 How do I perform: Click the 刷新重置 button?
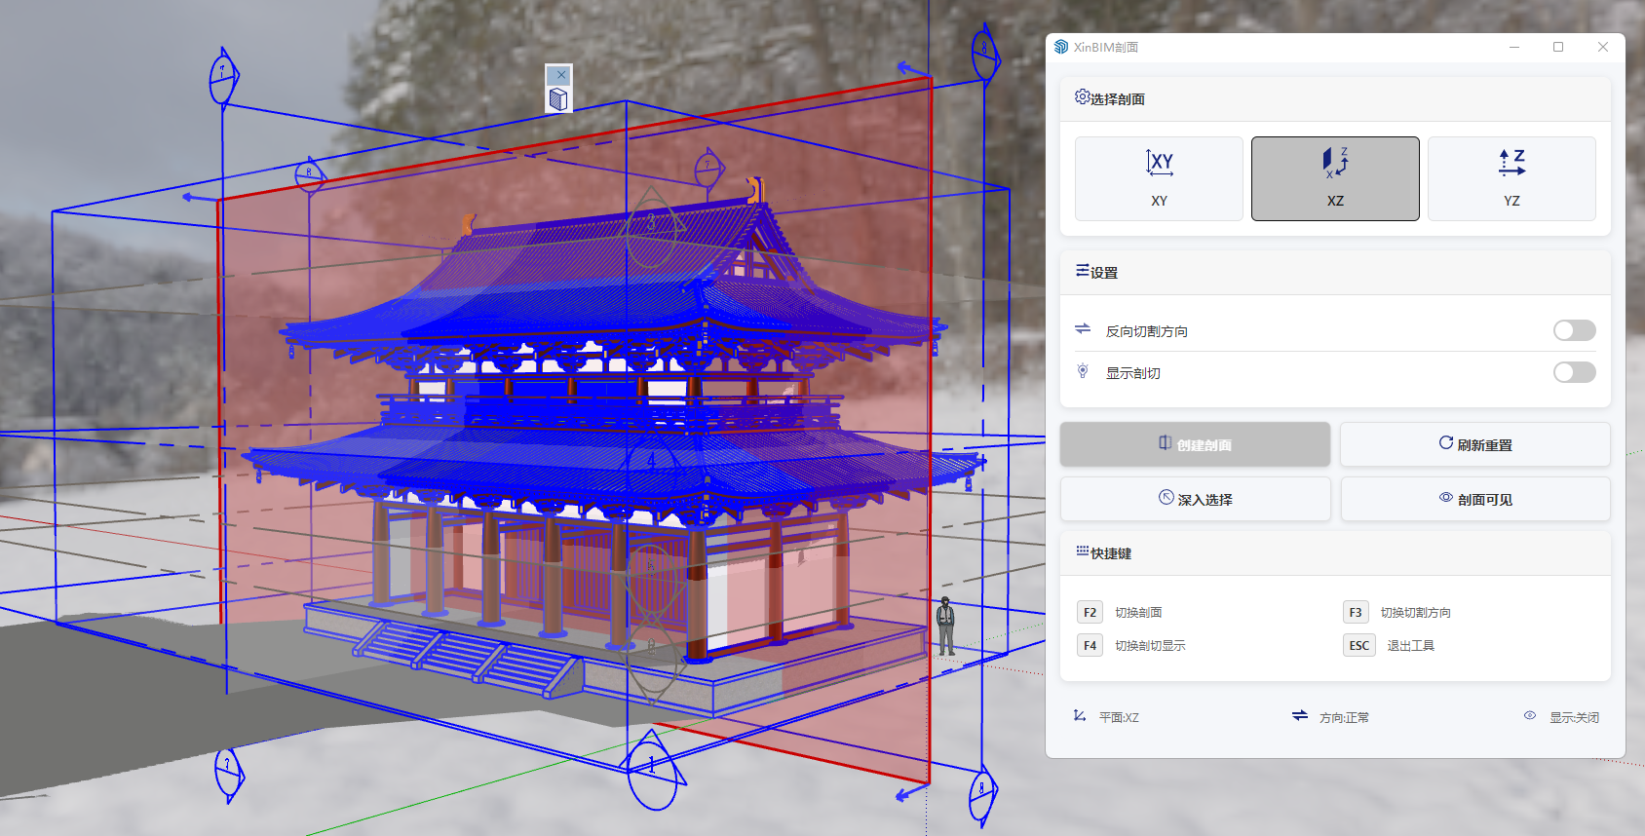click(x=1474, y=444)
